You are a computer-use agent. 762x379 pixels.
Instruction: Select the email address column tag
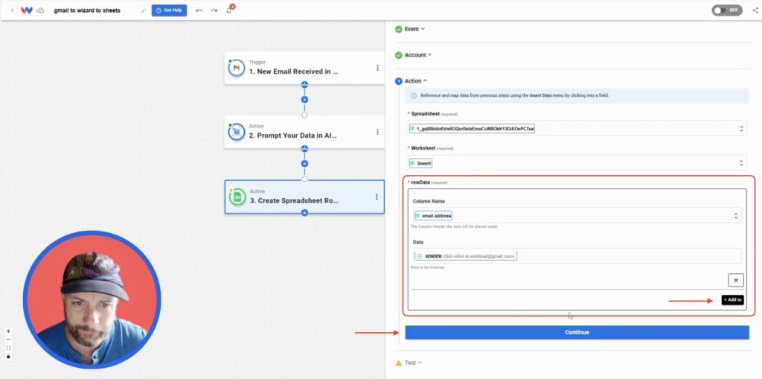[x=433, y=215]
